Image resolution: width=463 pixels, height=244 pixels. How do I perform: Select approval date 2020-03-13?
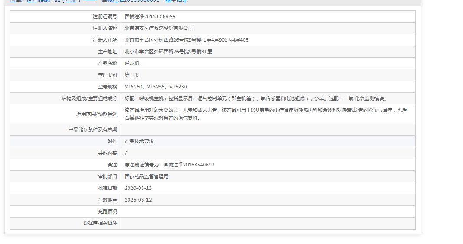(x=138, y=188)
